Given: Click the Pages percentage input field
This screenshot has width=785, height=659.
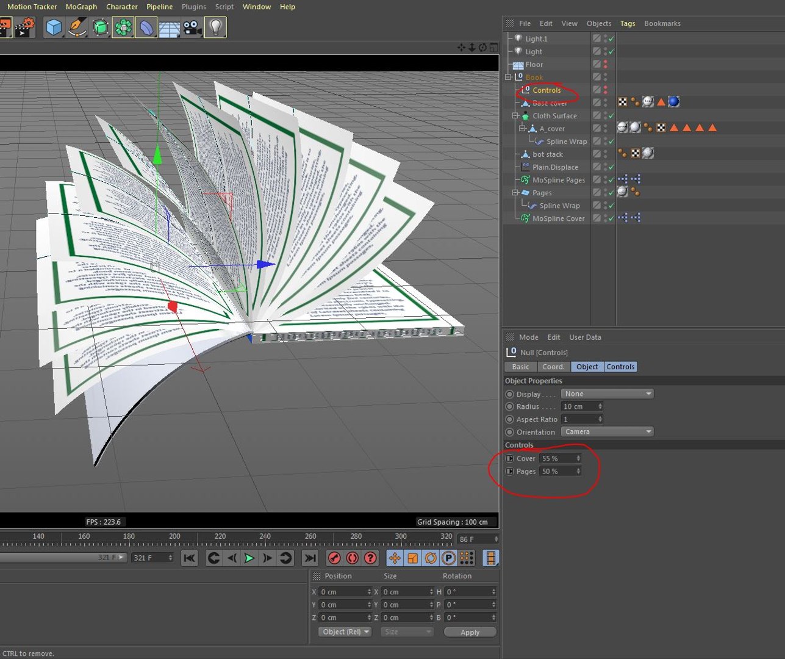Looking at the screenshot, I should [x=560, y=471].
